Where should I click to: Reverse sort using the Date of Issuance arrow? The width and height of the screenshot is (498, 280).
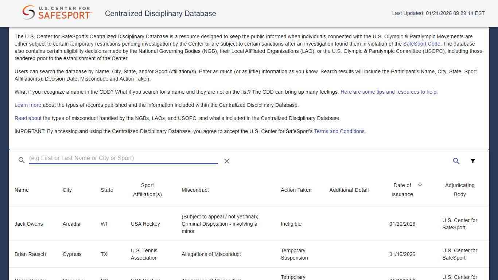pyautogui.click(x=420, y=185)
